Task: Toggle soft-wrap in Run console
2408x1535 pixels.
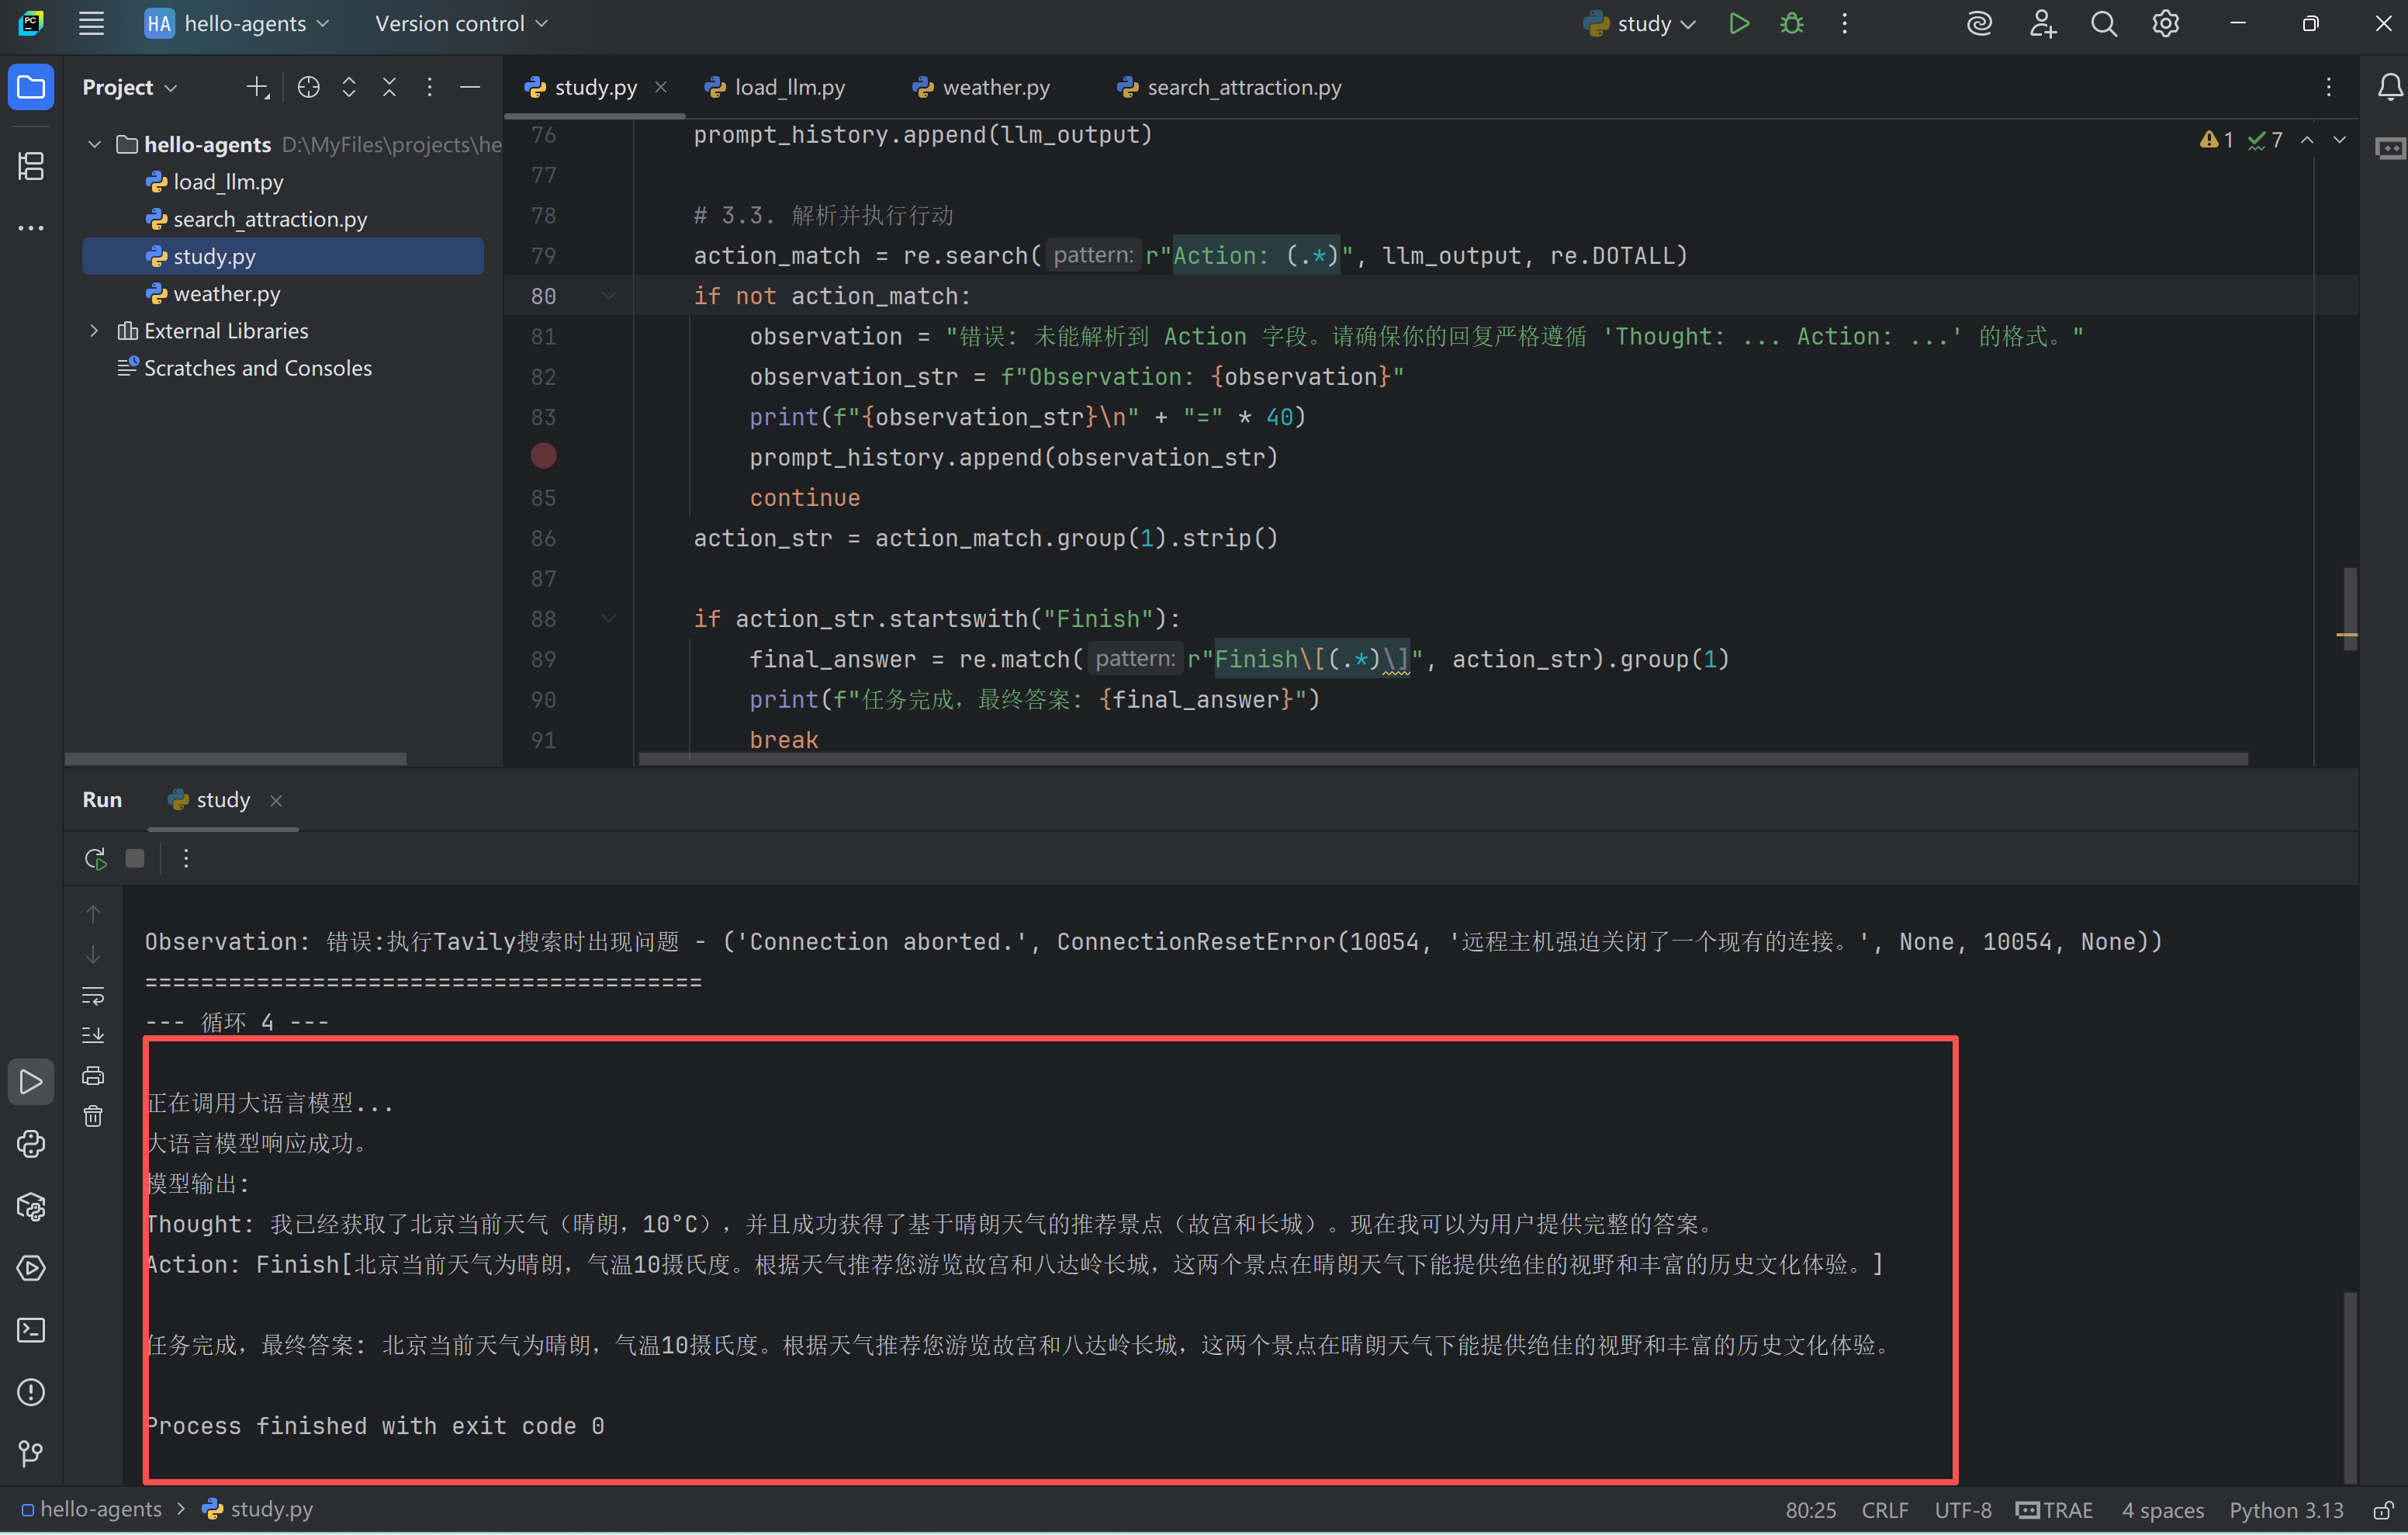Action: click(x=93, y=996)
